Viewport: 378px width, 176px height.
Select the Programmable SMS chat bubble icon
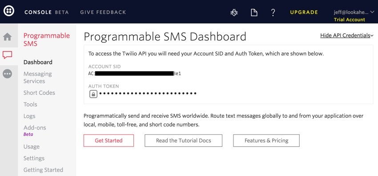point(7,55)
